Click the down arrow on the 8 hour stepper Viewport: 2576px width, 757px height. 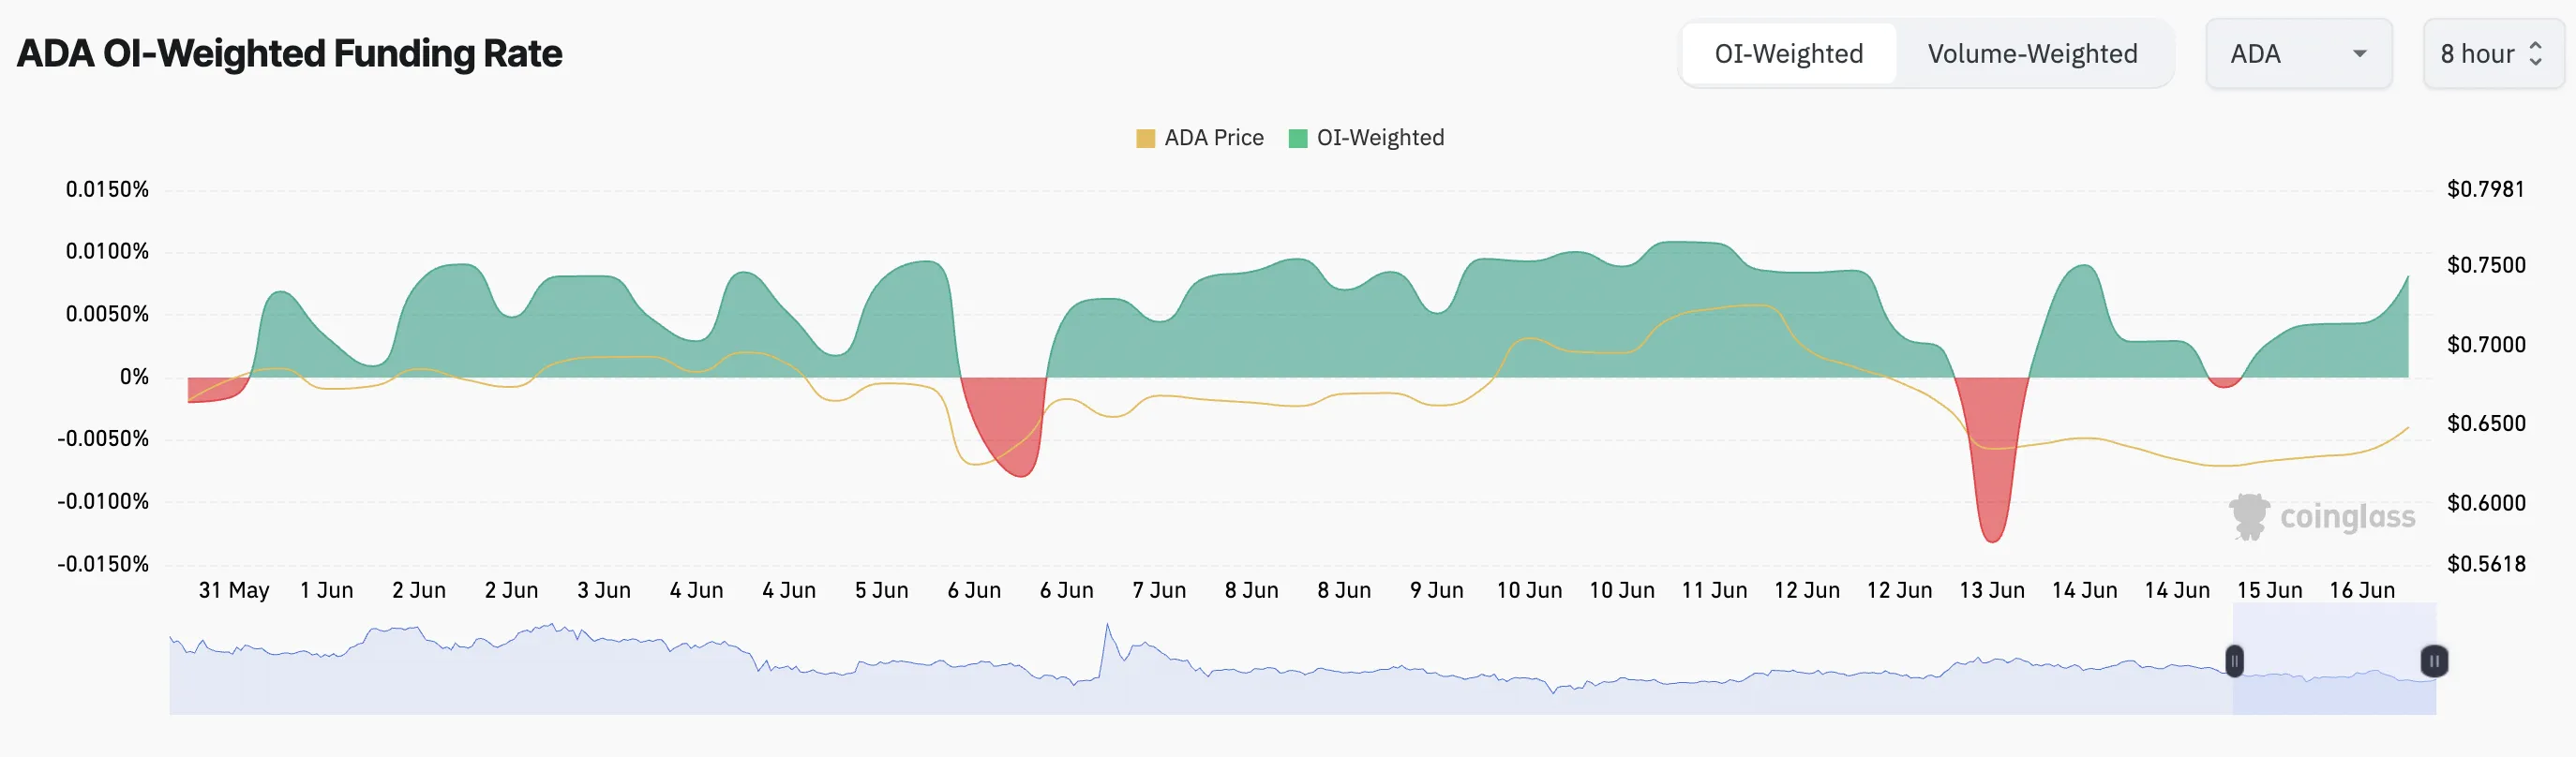tap(2537, 62)
